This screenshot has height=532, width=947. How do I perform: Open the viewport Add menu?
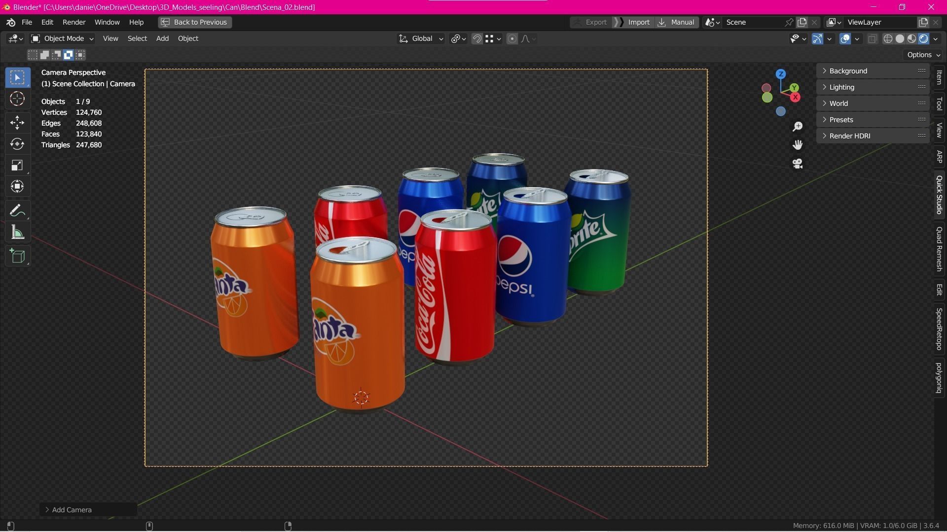click(x=162, y=38)
